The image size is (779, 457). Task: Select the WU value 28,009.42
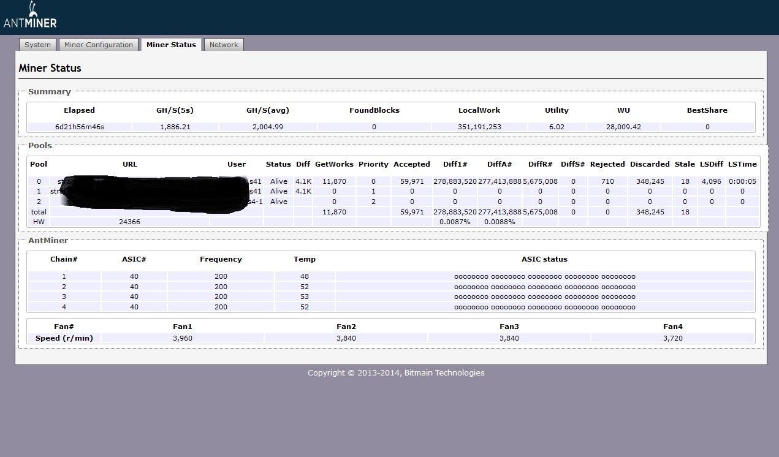(x=623, y=127)
